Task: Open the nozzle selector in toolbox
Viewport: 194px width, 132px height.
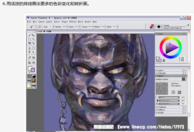Action: click(34, 85)
